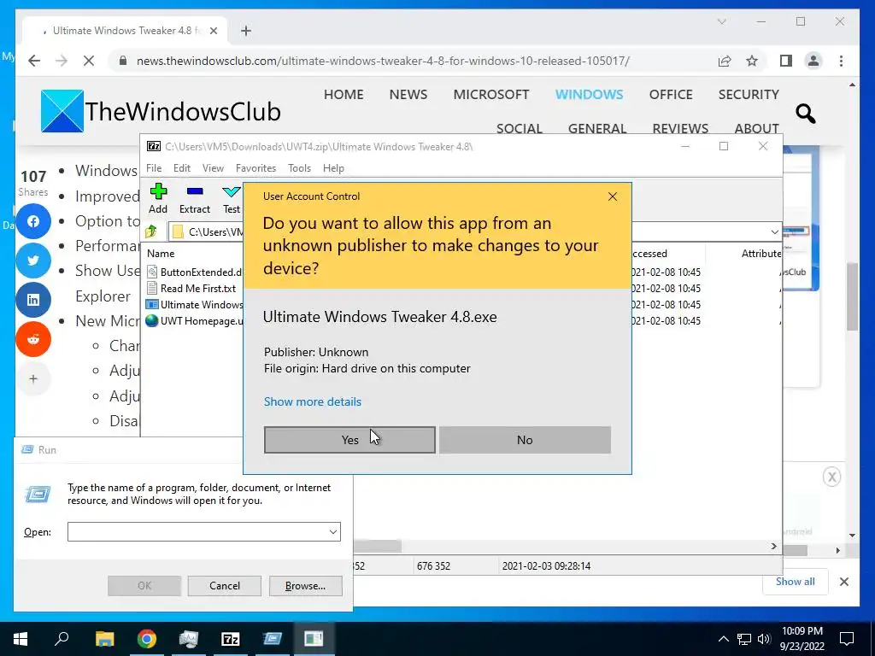This screenshot has height=656, width=875.
Task: Open the Tools menu in 7-Zip
Action: tap(299, 168)
